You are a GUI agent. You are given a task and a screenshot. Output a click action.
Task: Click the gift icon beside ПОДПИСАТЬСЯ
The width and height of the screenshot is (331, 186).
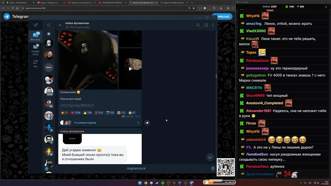(213, 168)
